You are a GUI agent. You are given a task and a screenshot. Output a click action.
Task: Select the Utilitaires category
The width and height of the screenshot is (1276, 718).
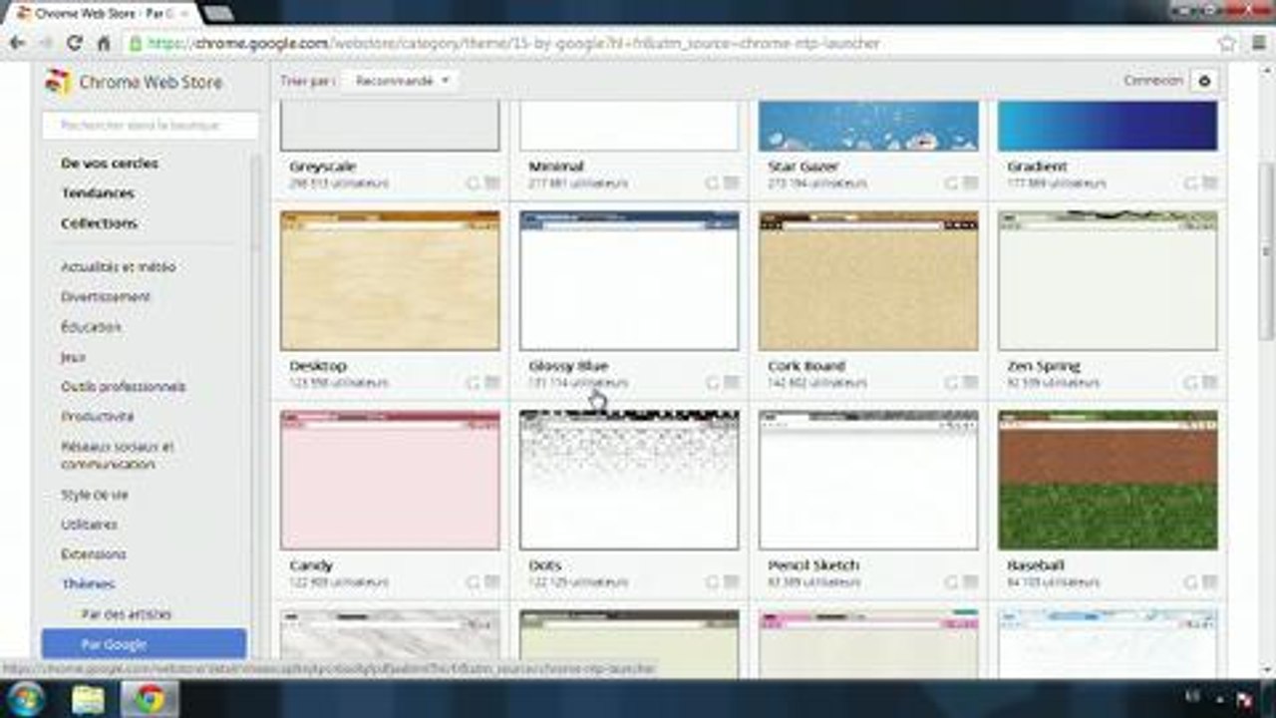[90, 525]
